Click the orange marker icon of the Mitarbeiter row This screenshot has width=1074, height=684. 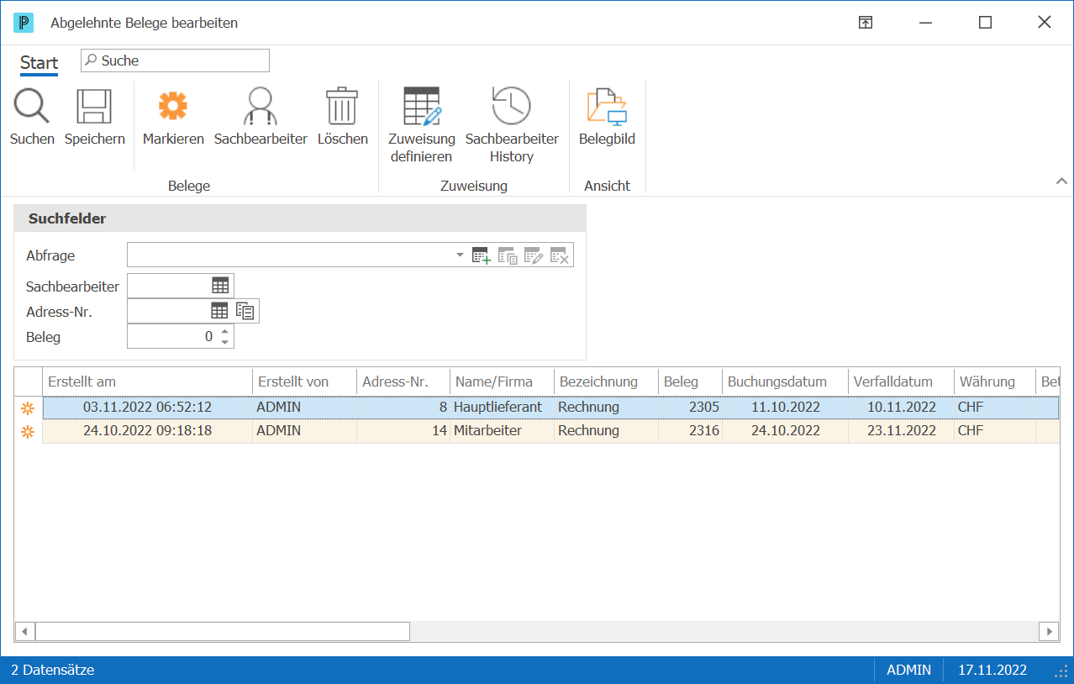(x=28, y=431)
